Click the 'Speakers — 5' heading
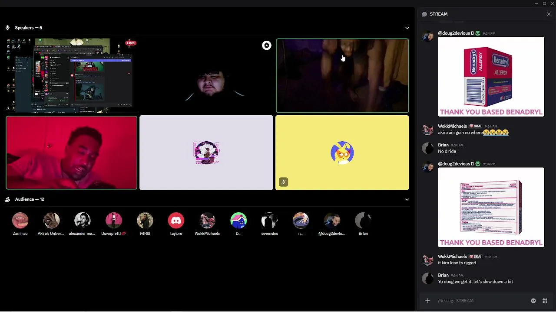 tap(29, 28)
